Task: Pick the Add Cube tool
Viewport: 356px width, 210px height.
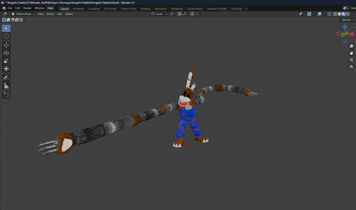Action: click(x=6, y=95)
